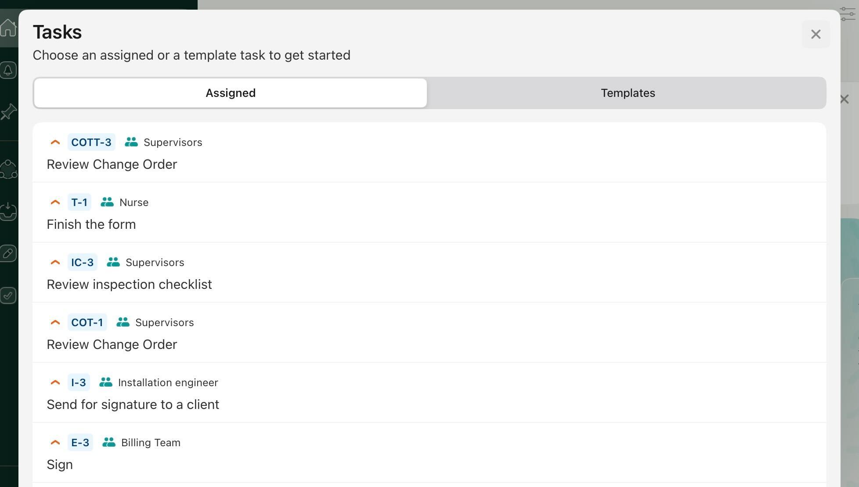The height and width of the screenshot is (487, 859).
Task: Click the orange chevron on COTT-3 task
Action: 55,142
